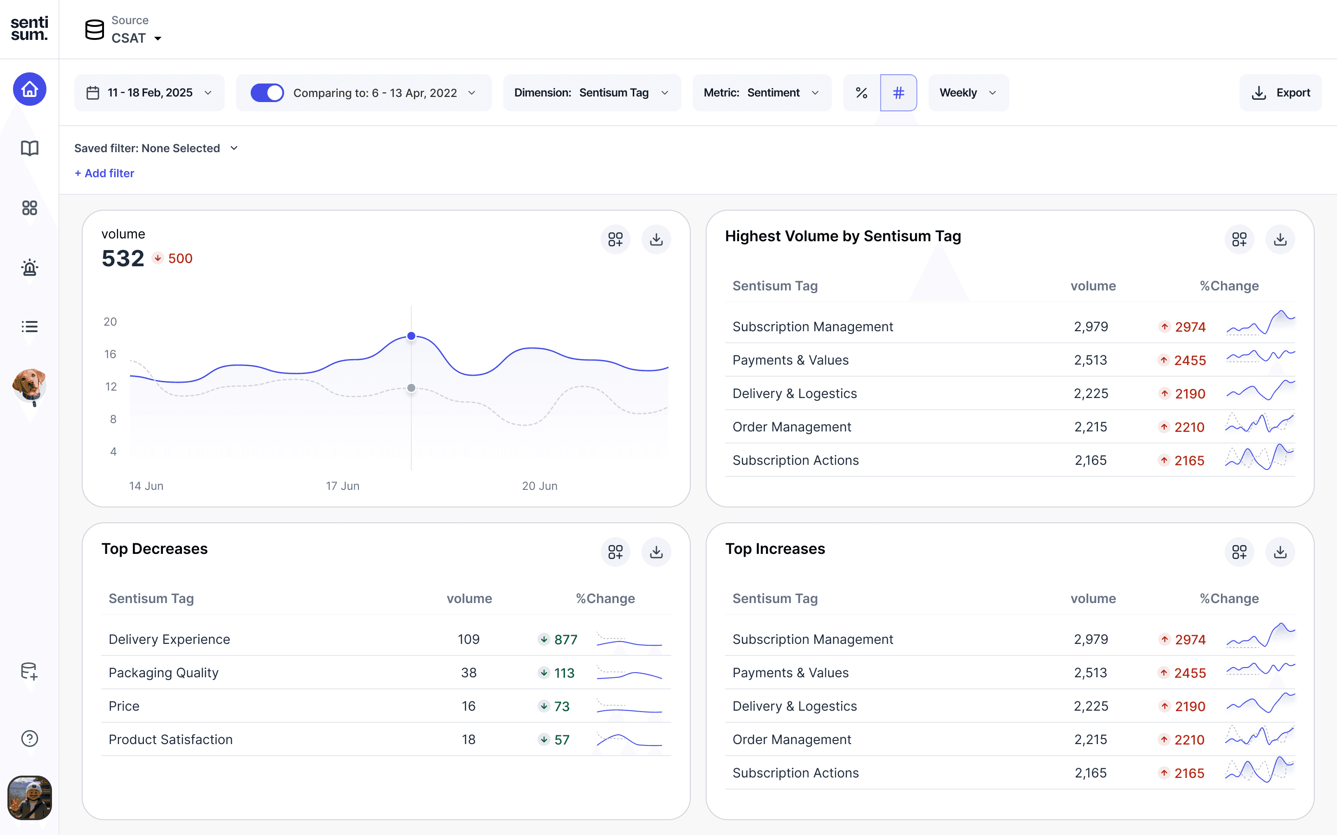Image resolution: width=1337 pixels, height=835 pixels.
Task: Click the home tab in sidebar
Action: tap(29, 89)
